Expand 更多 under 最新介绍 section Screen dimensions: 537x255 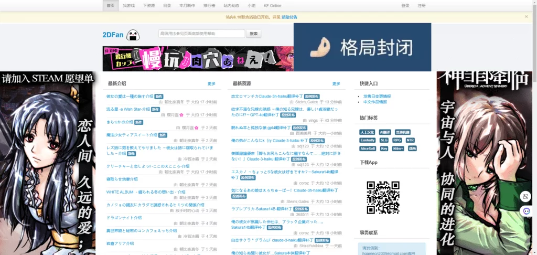pos(211,83)
